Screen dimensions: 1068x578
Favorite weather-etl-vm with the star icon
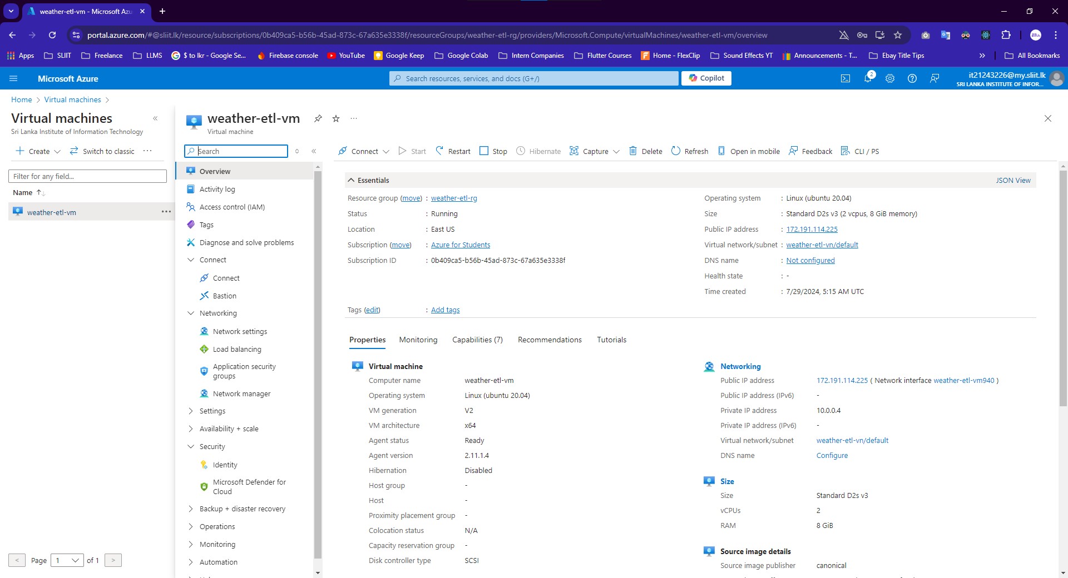click(x=336, y=118)
